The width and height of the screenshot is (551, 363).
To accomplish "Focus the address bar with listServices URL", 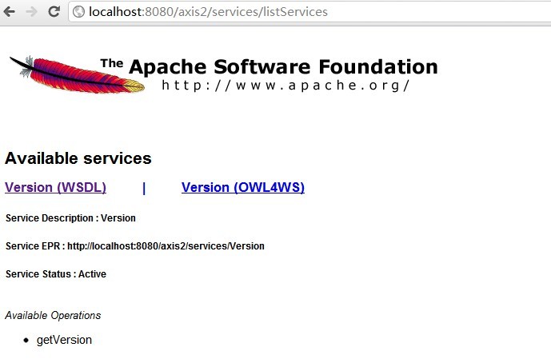I will click(x=311, y=12).
